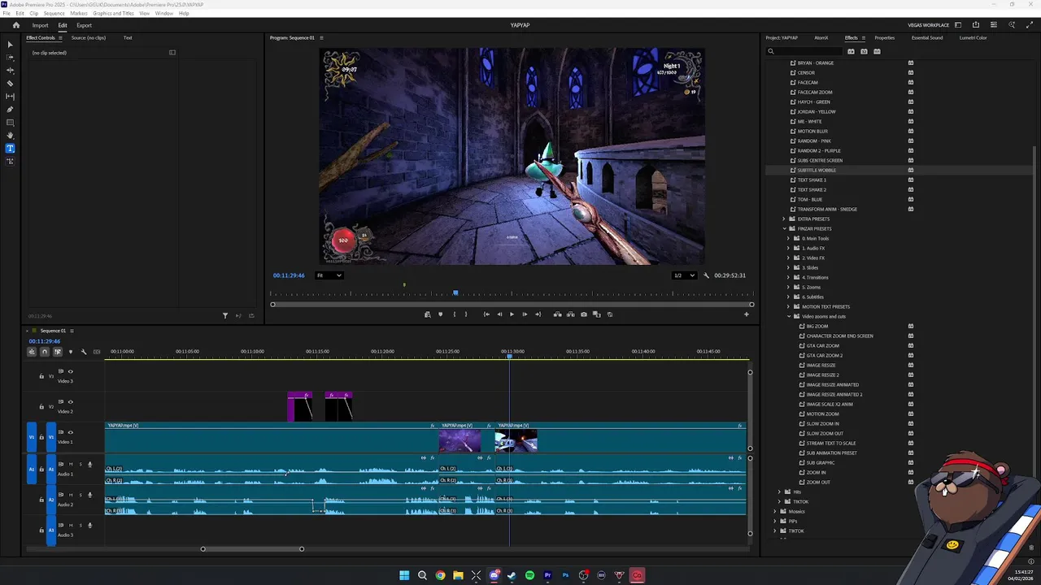1041x585 pixels.
Task: Open Program Monitor settings wrench
Action: click(x=706, y=275)
